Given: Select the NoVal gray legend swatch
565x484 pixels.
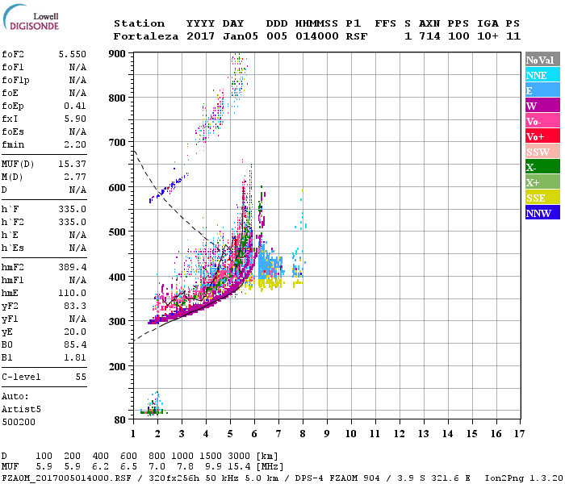Looking at the screenshot, I should (542, 60).
